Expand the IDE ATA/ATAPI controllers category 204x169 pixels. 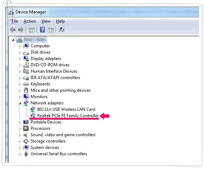point(20,78)
